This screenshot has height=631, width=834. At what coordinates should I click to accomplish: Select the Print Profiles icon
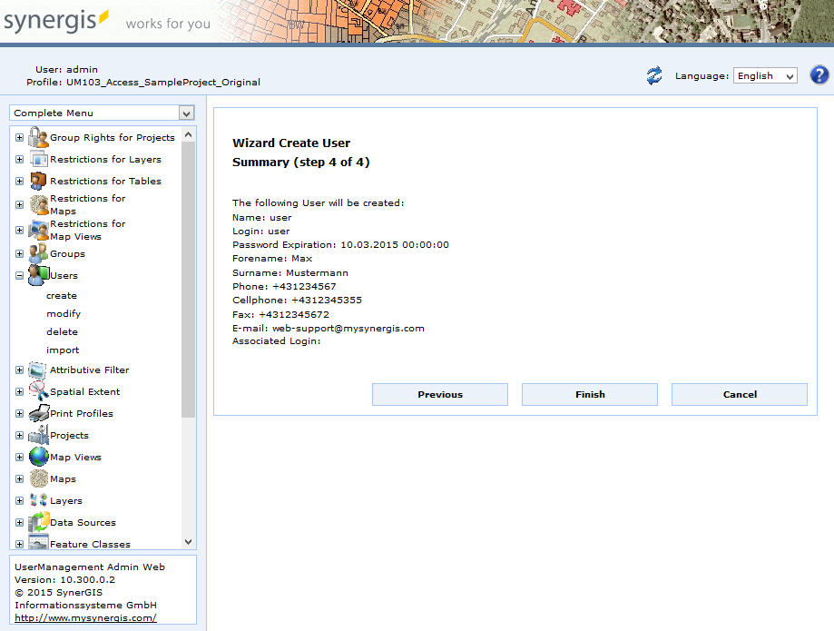[36, 413]
